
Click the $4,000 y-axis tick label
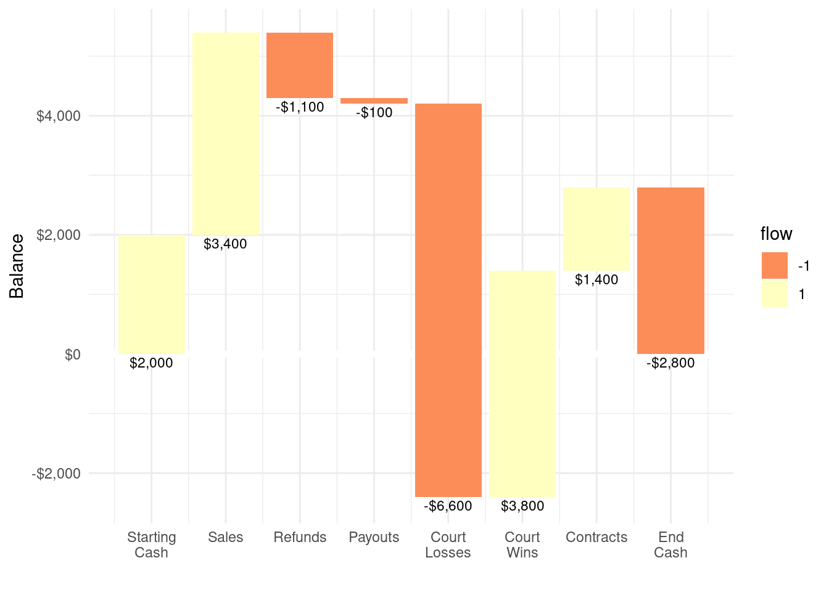point(59,116)
